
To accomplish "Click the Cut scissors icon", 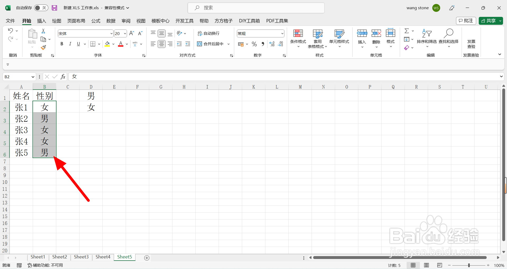I will [43, 31].
